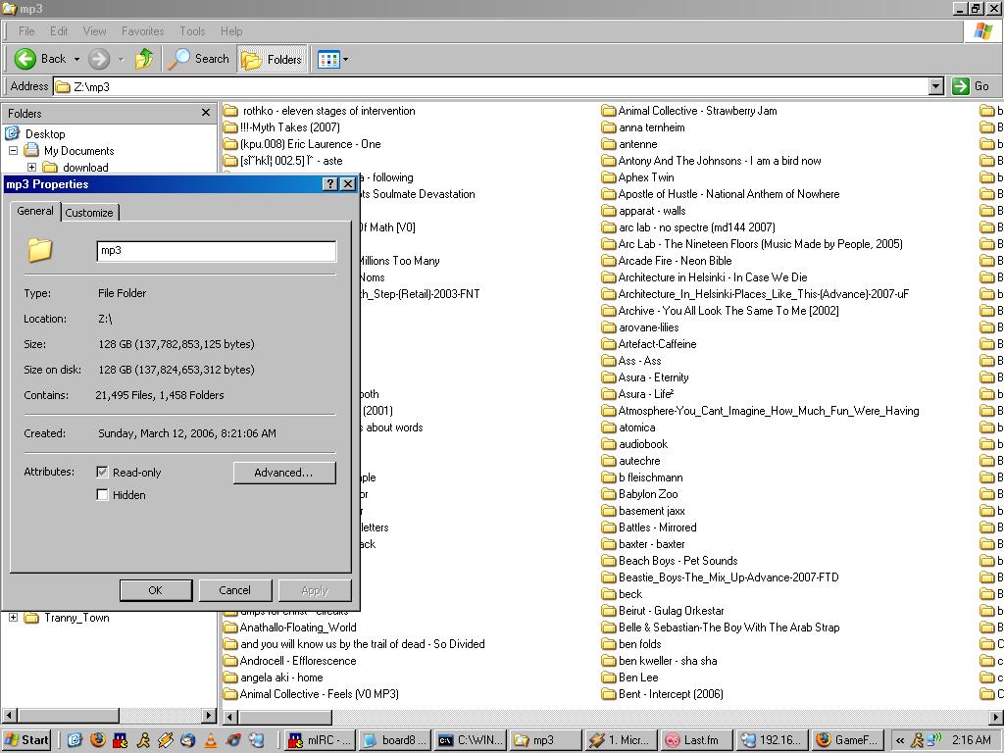Expand the download folder tree node
The width and height of the screenshot is (1004, 753).
[x=31, y=168]
